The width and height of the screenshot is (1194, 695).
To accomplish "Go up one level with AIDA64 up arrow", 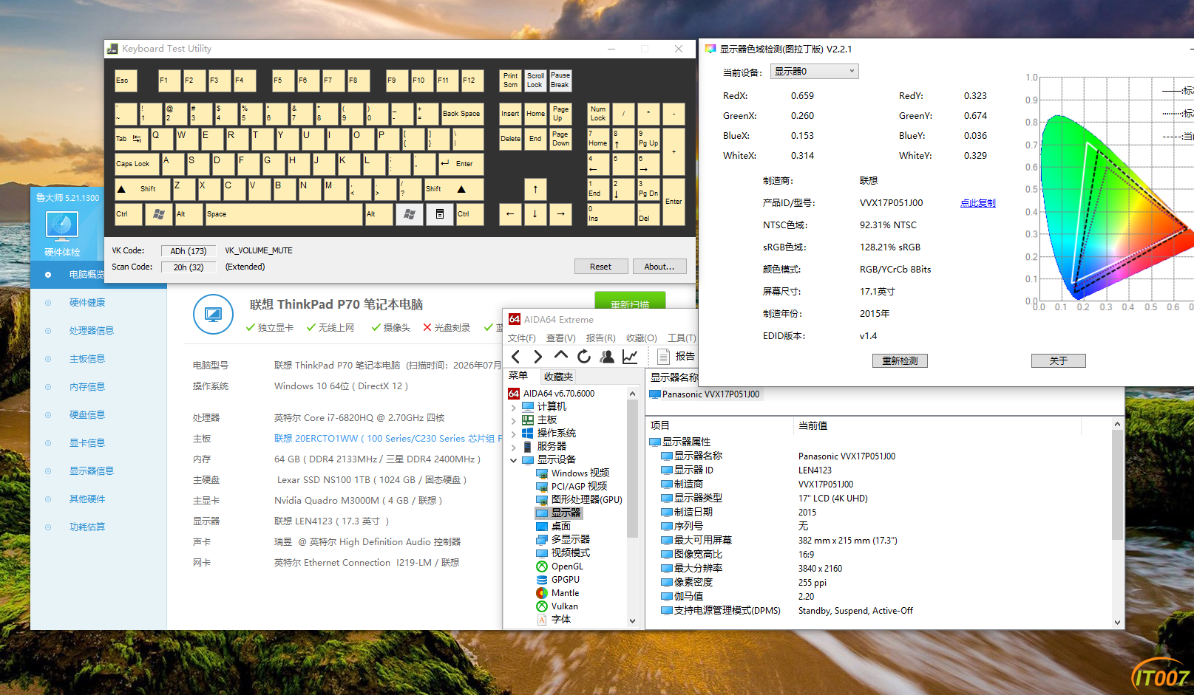I will (x=561, y=356).
